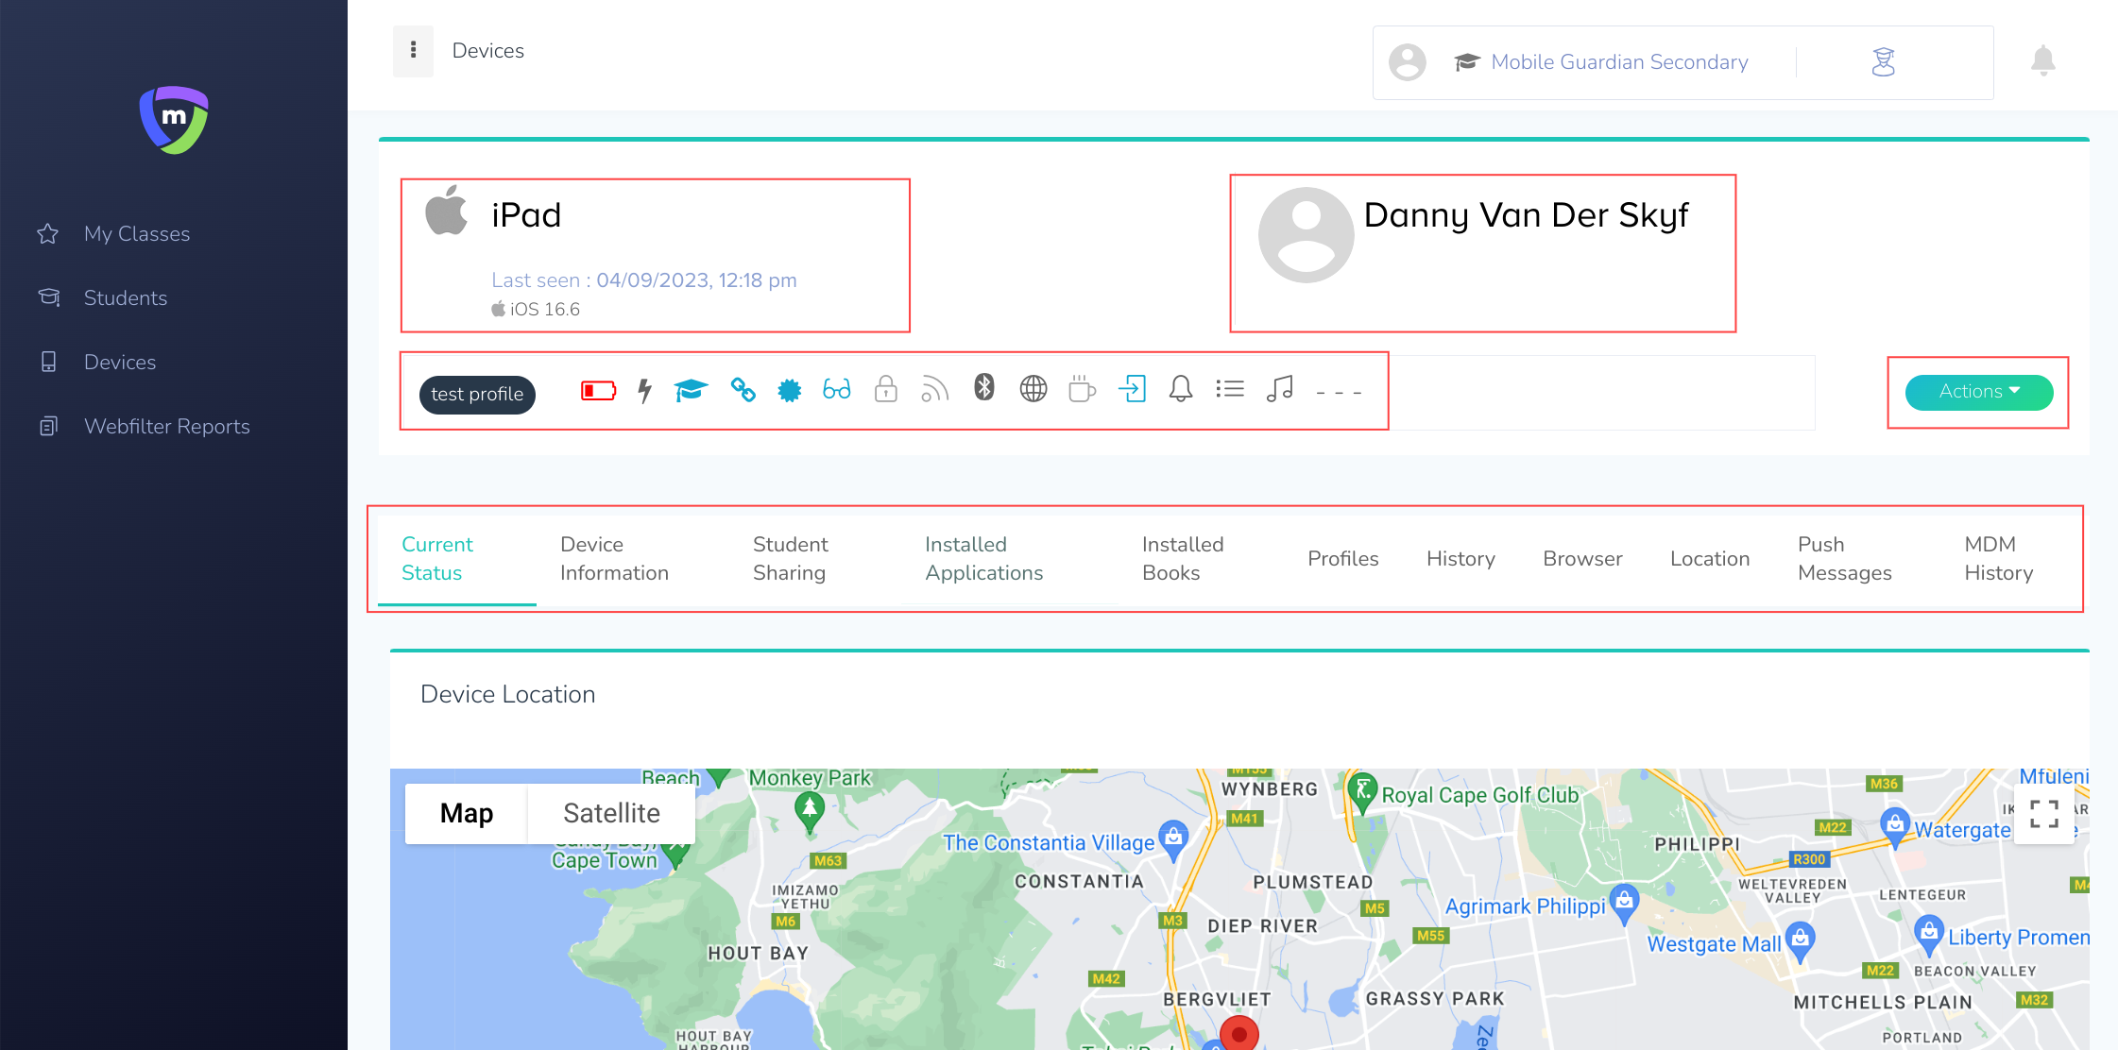
Task: Click the bulleted list status icon
Action: tap(1230, 388)
